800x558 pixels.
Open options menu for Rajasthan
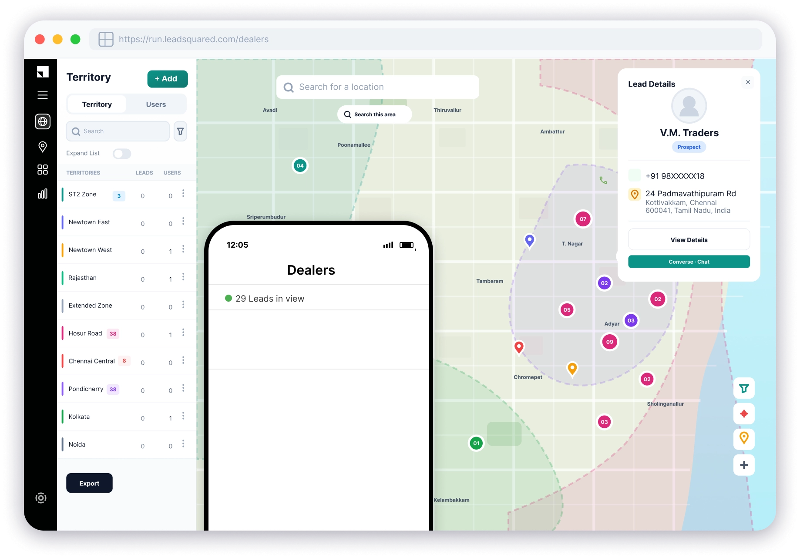point(183,277)
